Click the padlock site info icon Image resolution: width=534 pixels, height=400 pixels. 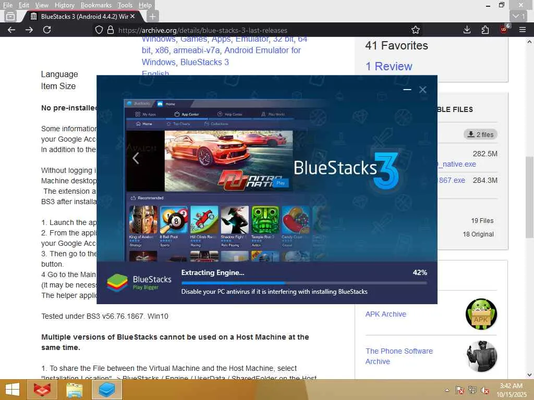111,30
